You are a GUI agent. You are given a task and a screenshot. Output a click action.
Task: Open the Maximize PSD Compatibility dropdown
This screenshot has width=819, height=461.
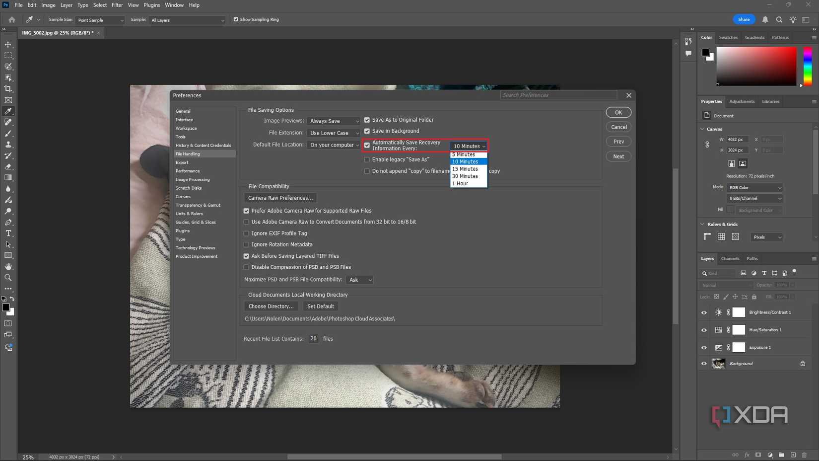pyautogui.click(x=359, y=280)
